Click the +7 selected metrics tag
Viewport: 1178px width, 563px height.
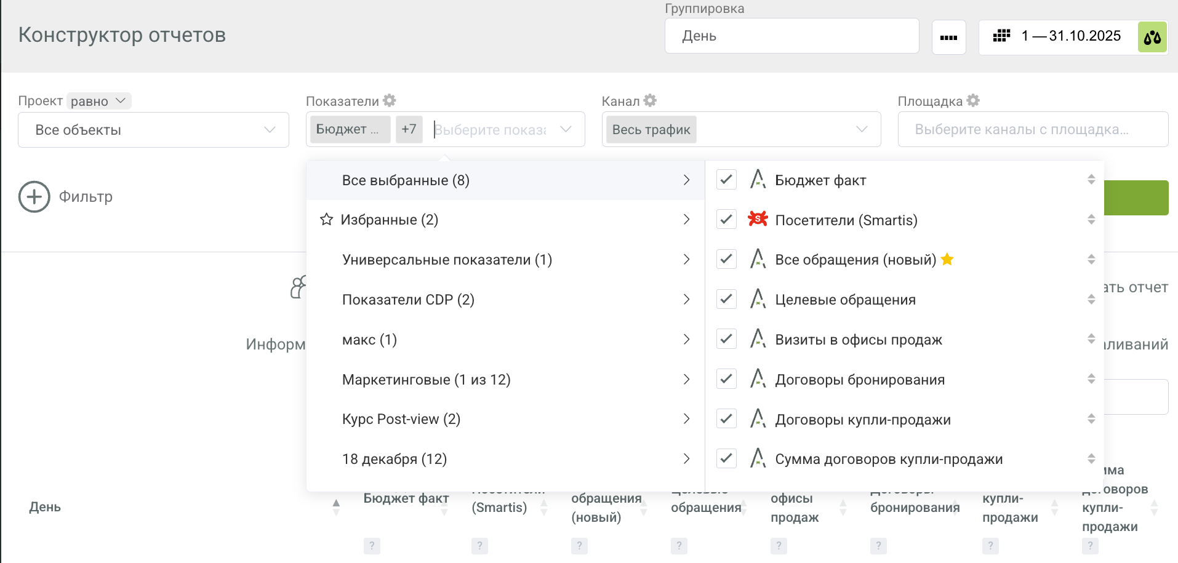409,129
